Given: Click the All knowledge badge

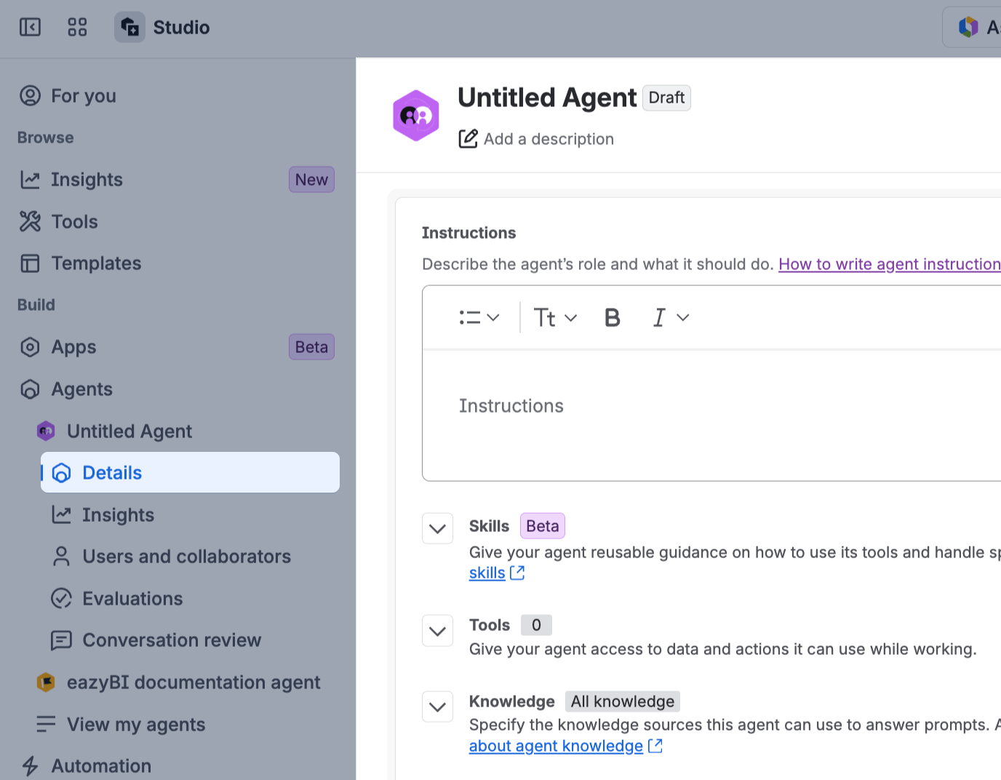Looking at the screenshot, I should pos(623,701).
